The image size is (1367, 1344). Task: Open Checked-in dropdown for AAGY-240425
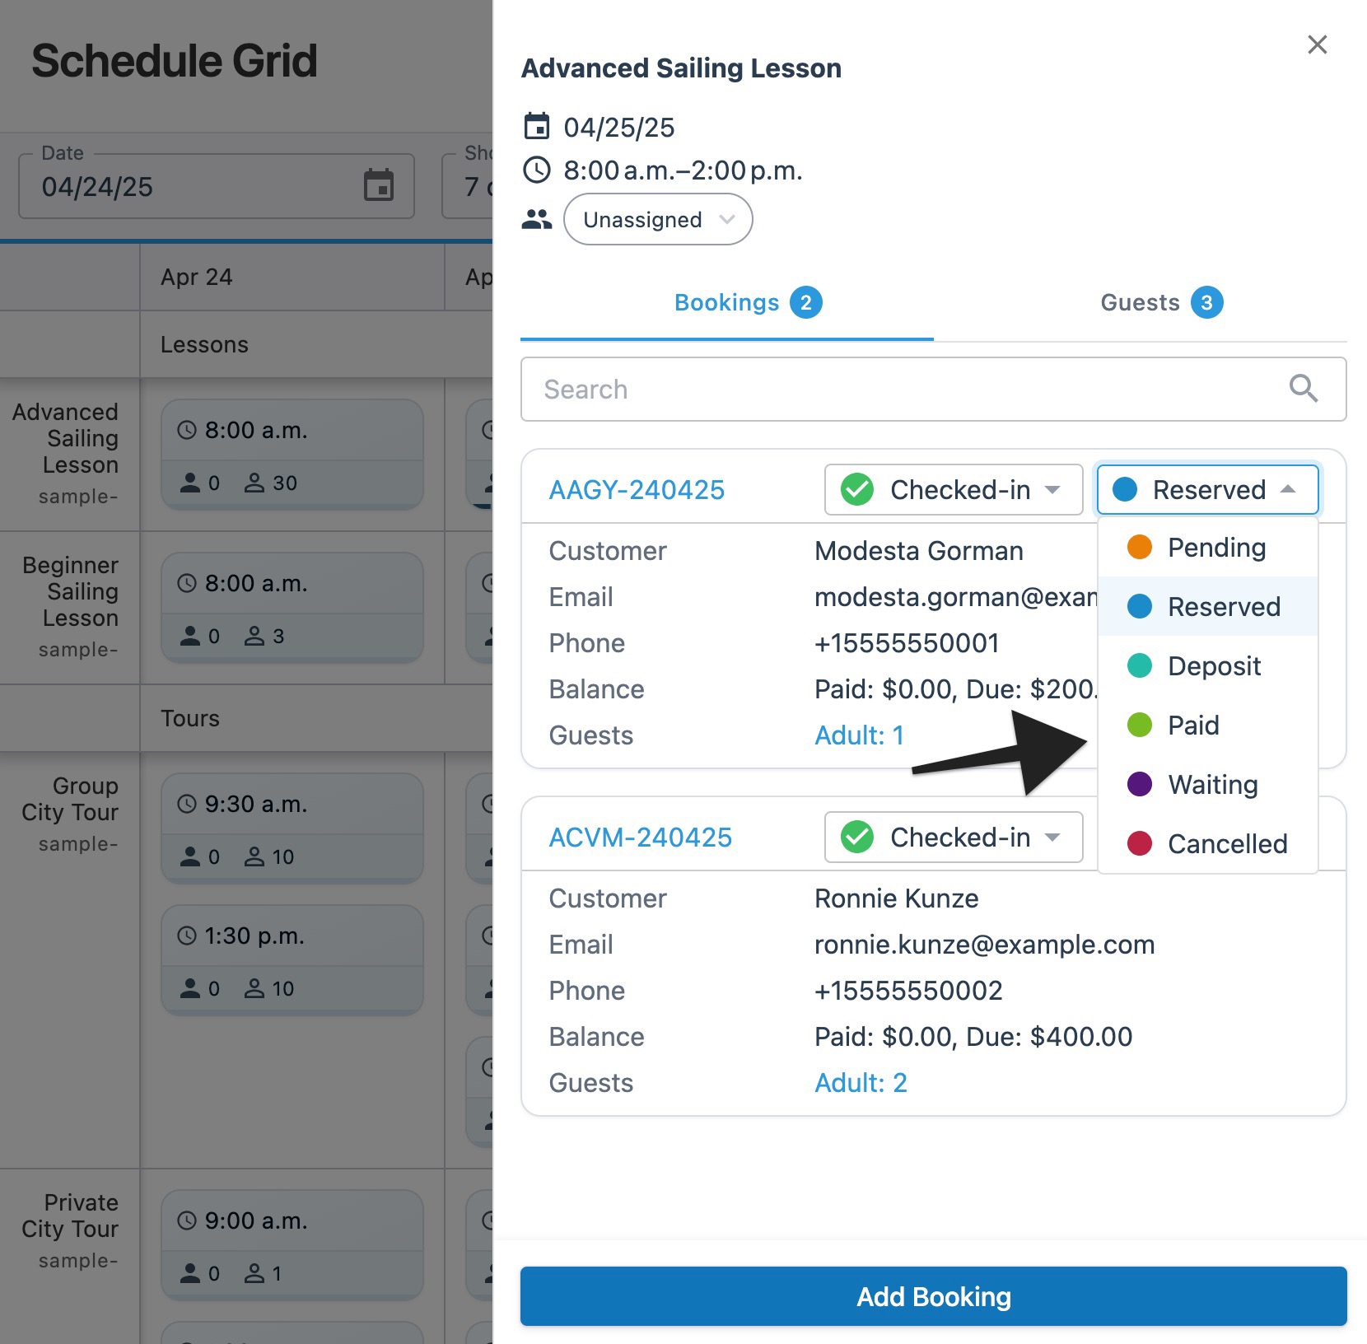pos(954,489)
